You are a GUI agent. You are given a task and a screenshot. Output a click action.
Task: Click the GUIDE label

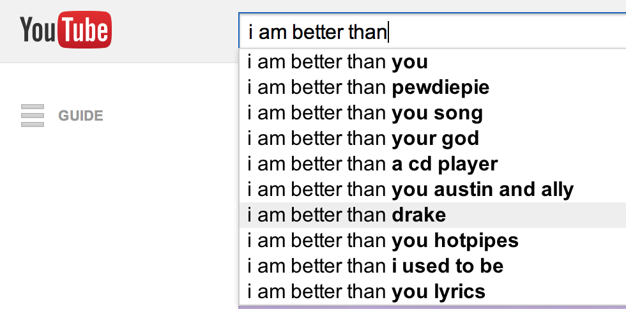80,116
